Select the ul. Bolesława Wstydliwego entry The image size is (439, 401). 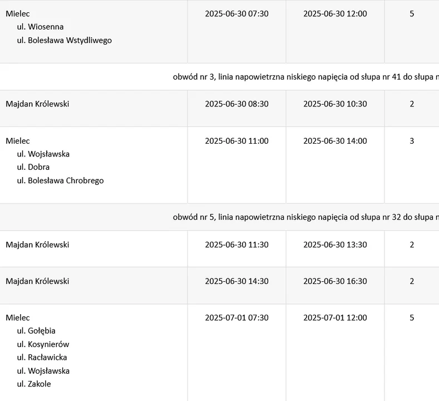(x=65, y=40)
